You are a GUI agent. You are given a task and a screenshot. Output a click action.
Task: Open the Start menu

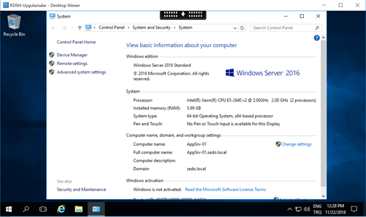pos(9,209)
